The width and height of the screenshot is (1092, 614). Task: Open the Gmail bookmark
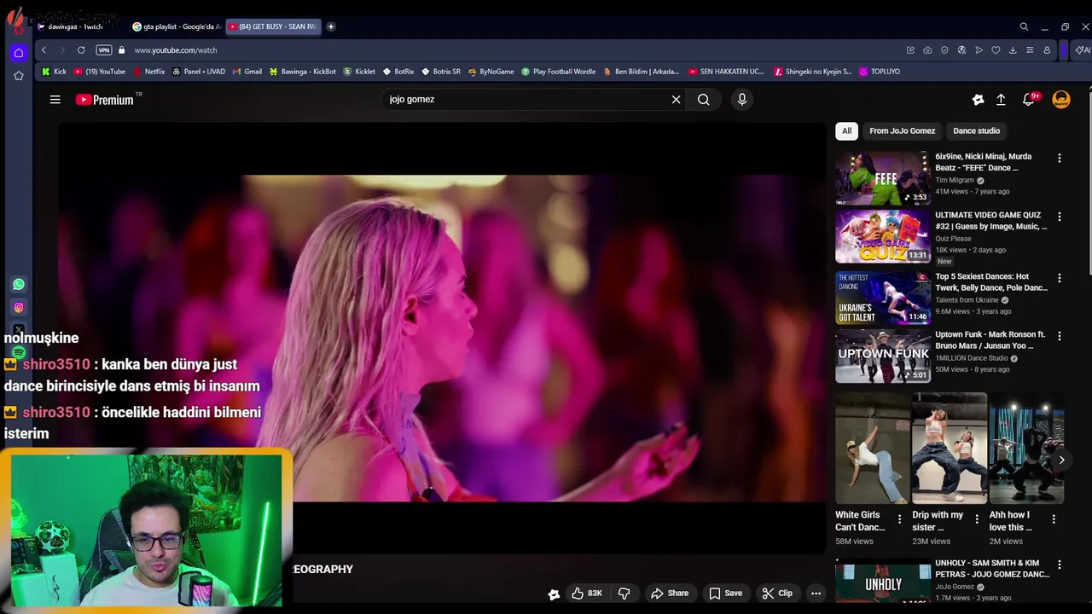coord(247,72)
